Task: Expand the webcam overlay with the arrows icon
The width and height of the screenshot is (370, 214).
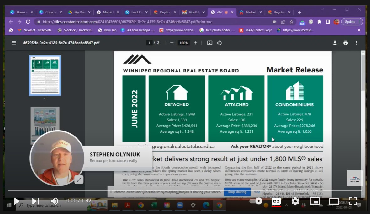Action: 79,180
